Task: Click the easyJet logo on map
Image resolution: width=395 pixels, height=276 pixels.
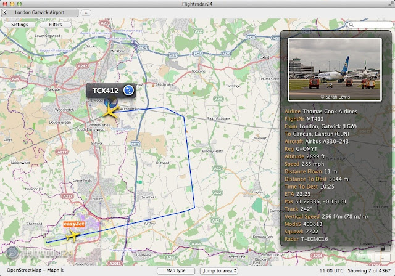Action: click(x=74, y=224)
